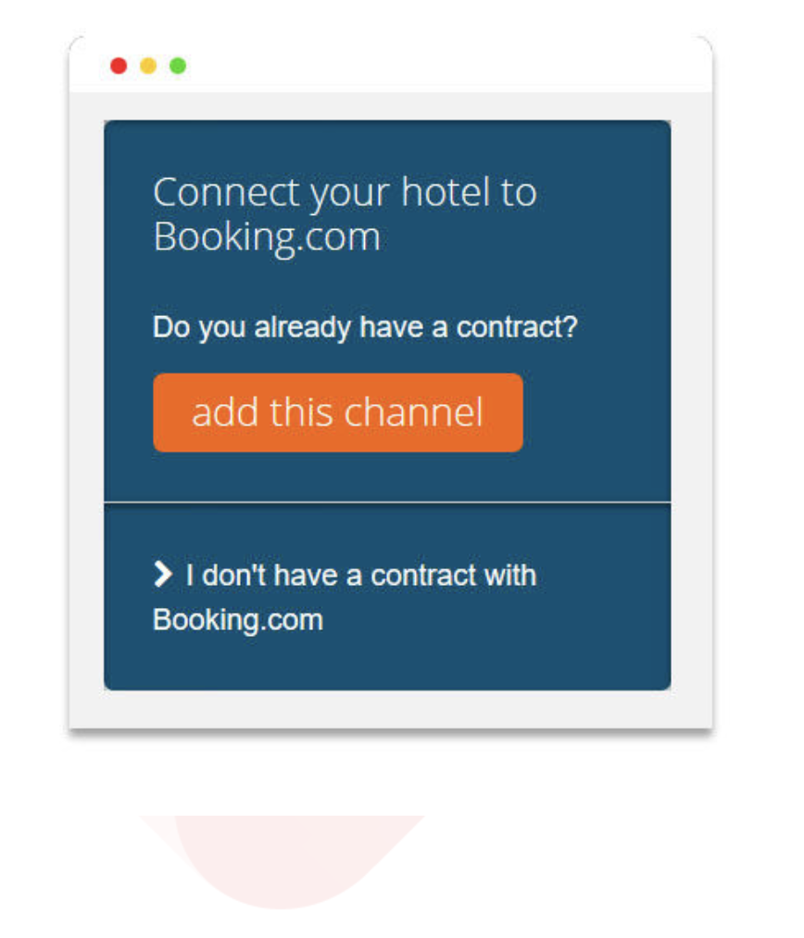Expand the chevron arrow beside "I don't have"
Viewport: 804px width, 938px height.
click(x=163, y=575)
